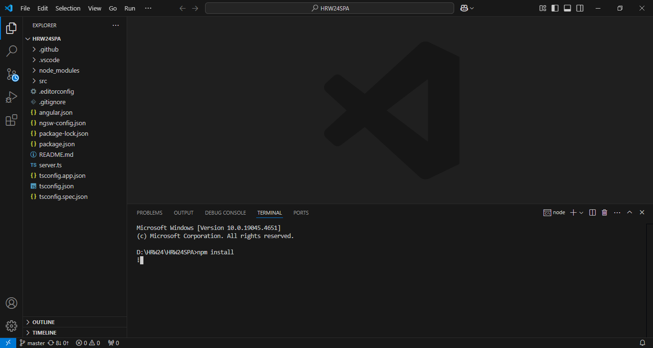This screenshot has width=653, height=348.
Task: Click the HRW24SPA command center search box
Action: coord(329,8)
